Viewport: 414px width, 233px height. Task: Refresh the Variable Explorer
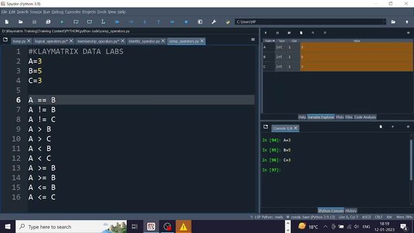(325, 33)
